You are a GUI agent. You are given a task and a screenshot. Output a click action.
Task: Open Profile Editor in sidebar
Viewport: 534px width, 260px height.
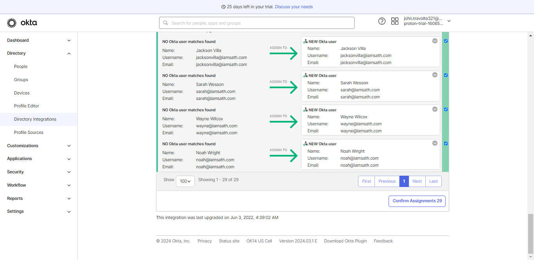[x=27, y=106]
